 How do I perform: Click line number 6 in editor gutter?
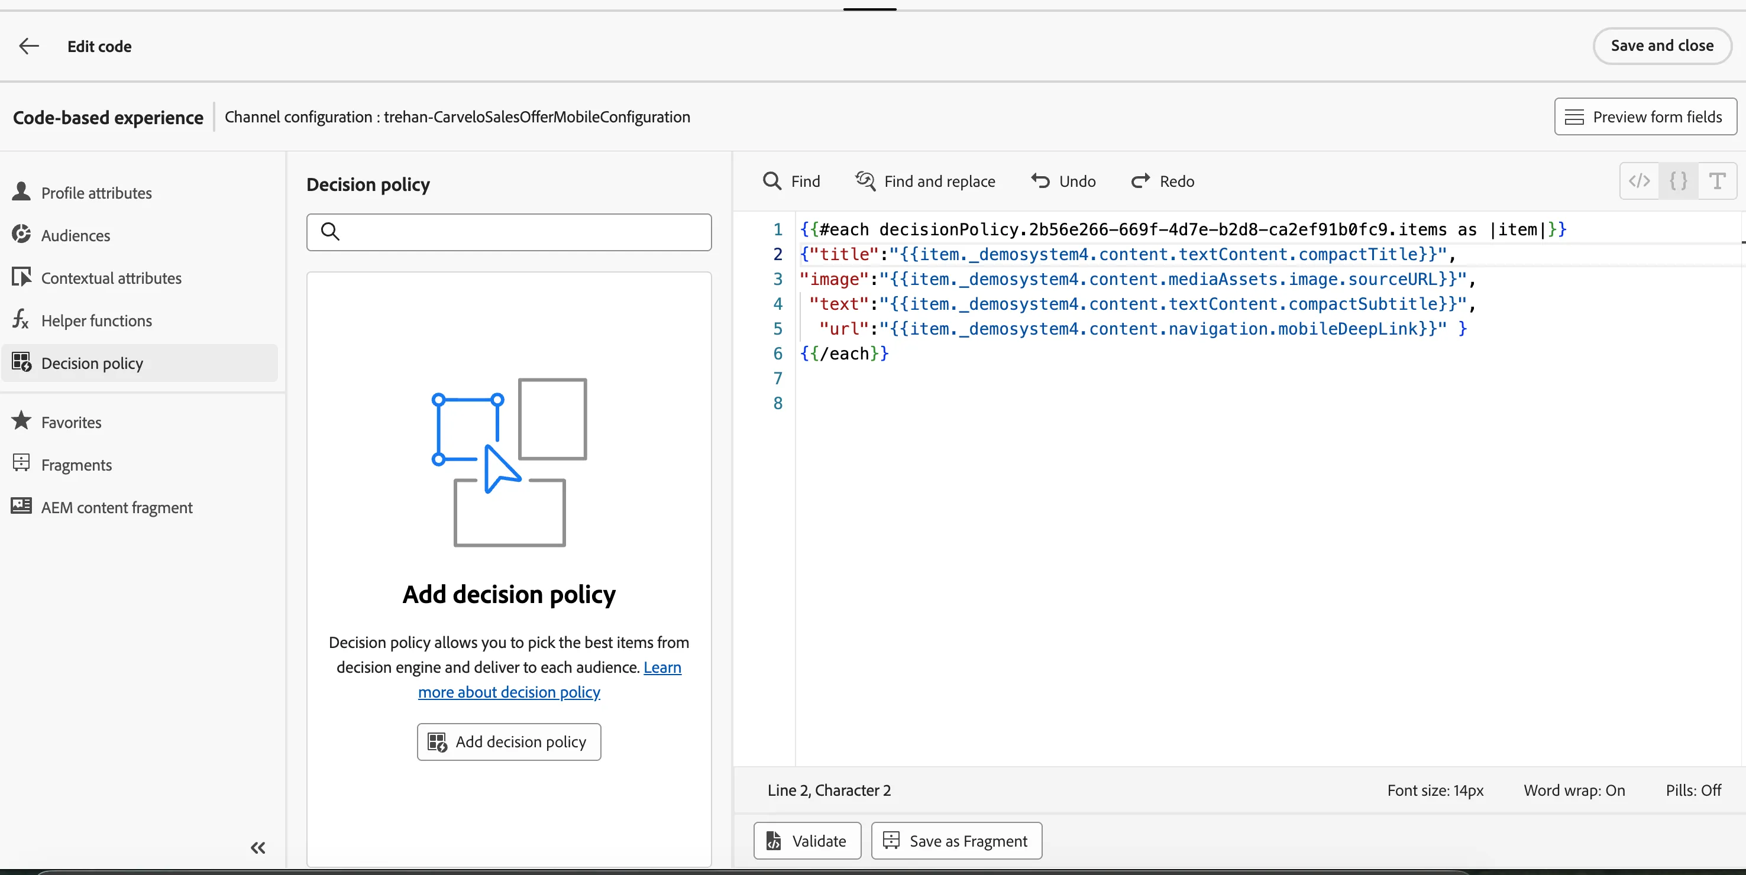coord(778,354)
